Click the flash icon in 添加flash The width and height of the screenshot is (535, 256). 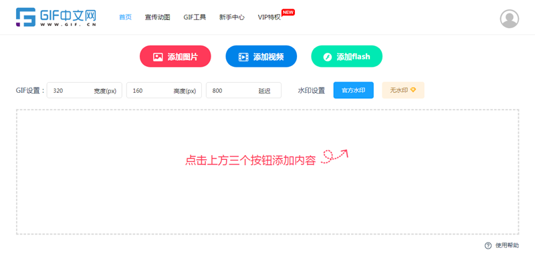click(328, 57)
